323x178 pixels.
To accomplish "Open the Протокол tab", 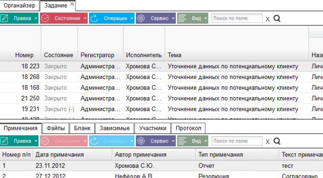I will [188, 128].
